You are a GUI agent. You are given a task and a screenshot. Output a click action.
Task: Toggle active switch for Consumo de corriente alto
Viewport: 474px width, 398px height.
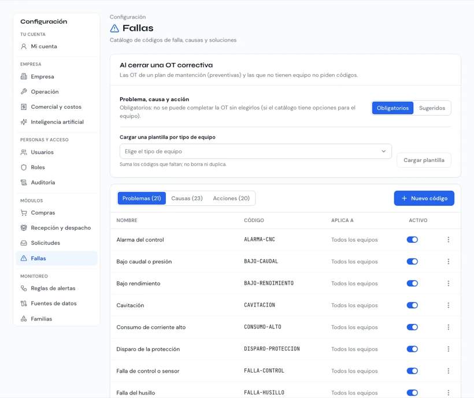point(412,327)
